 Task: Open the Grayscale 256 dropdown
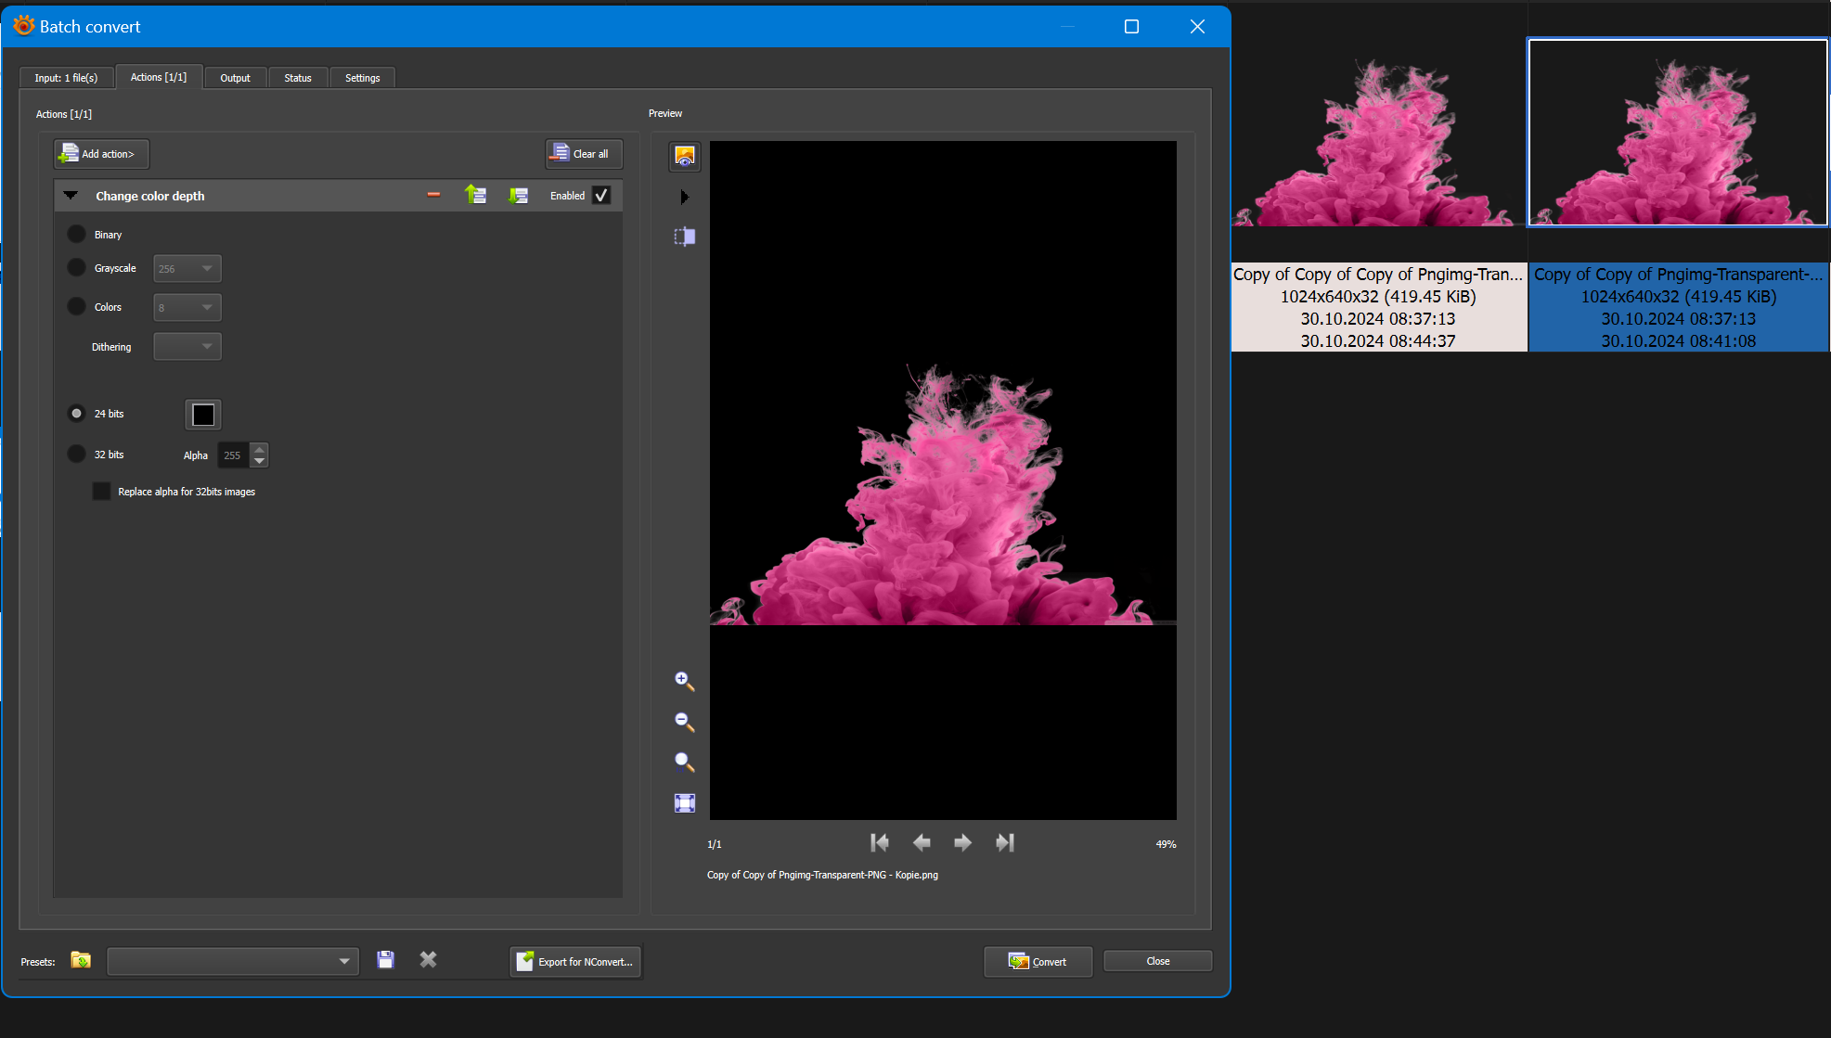pyautogui.click(x=187, y=269)
